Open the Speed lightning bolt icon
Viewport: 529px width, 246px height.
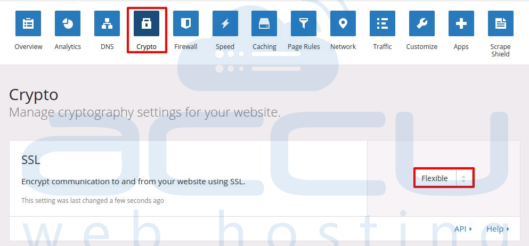tap(225, 23)
